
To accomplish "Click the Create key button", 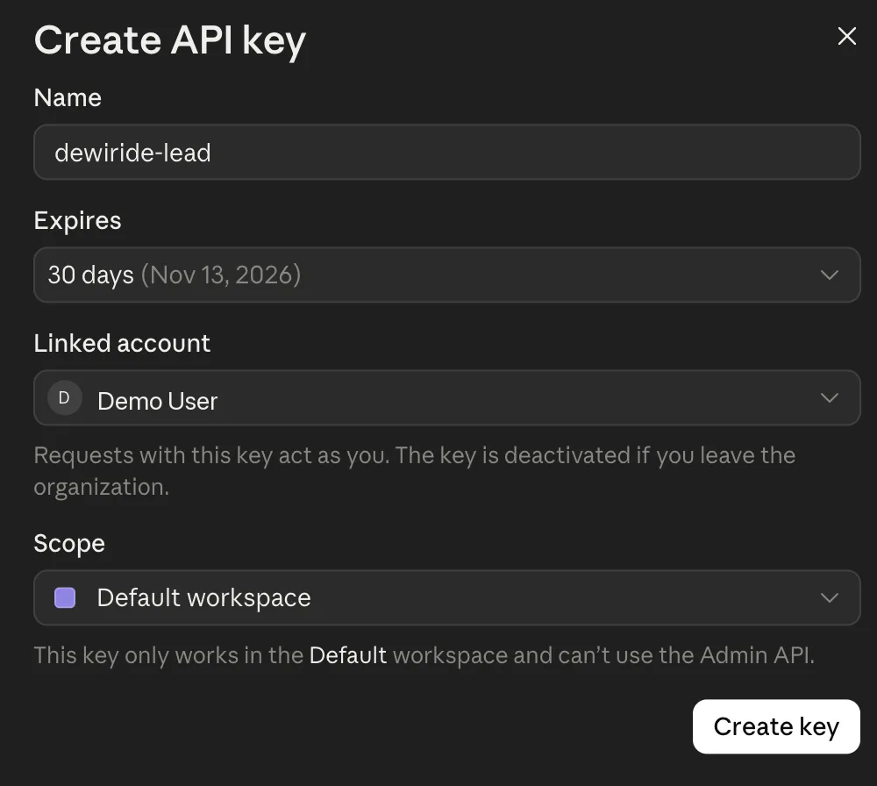I will (776, 726).
